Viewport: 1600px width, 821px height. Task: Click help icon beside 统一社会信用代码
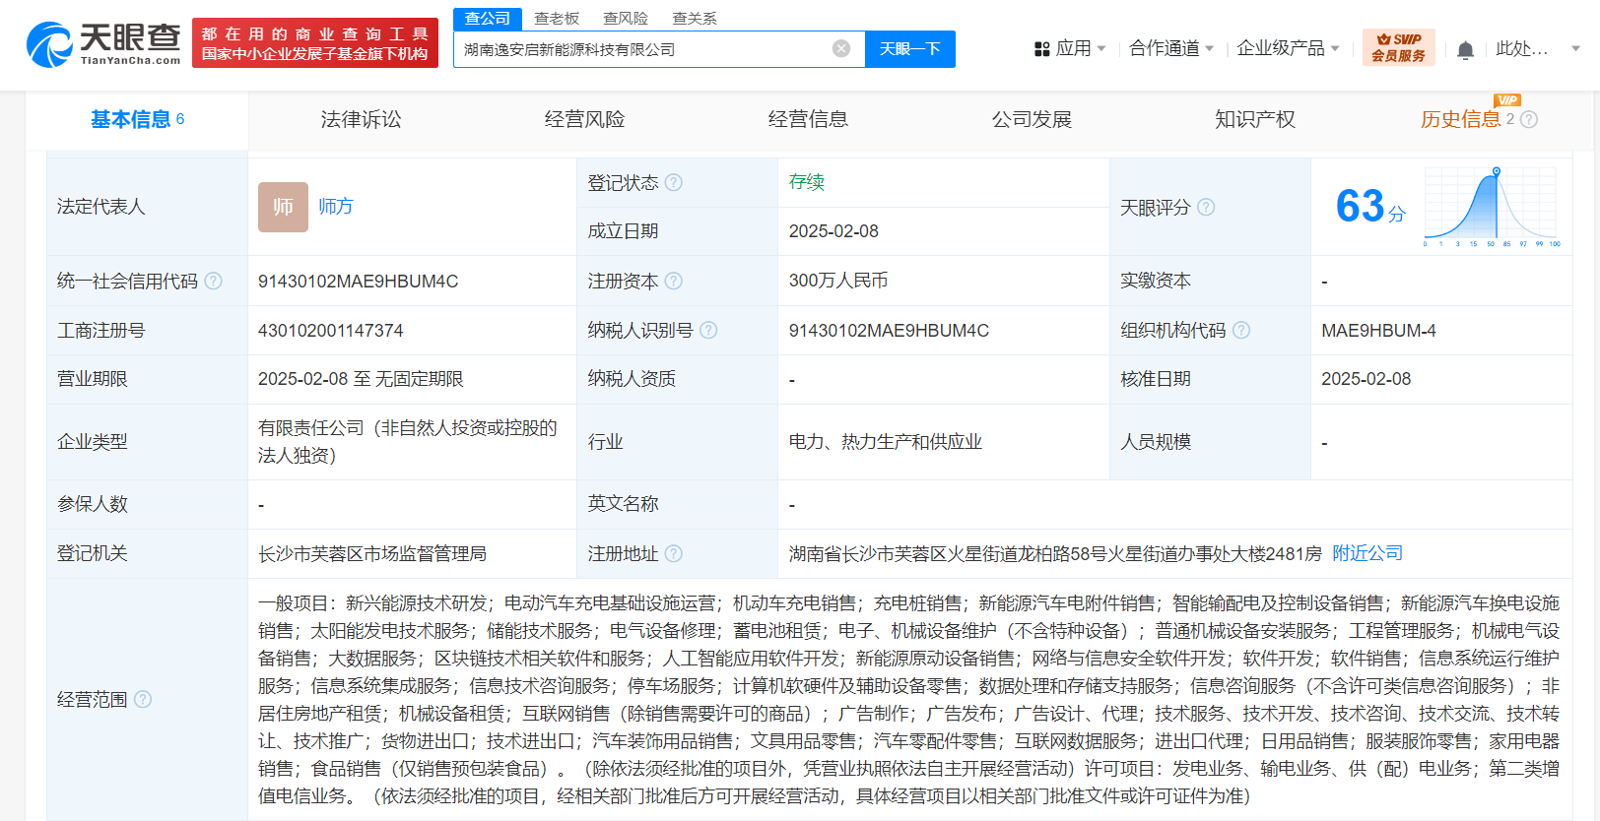coord(213,282)
